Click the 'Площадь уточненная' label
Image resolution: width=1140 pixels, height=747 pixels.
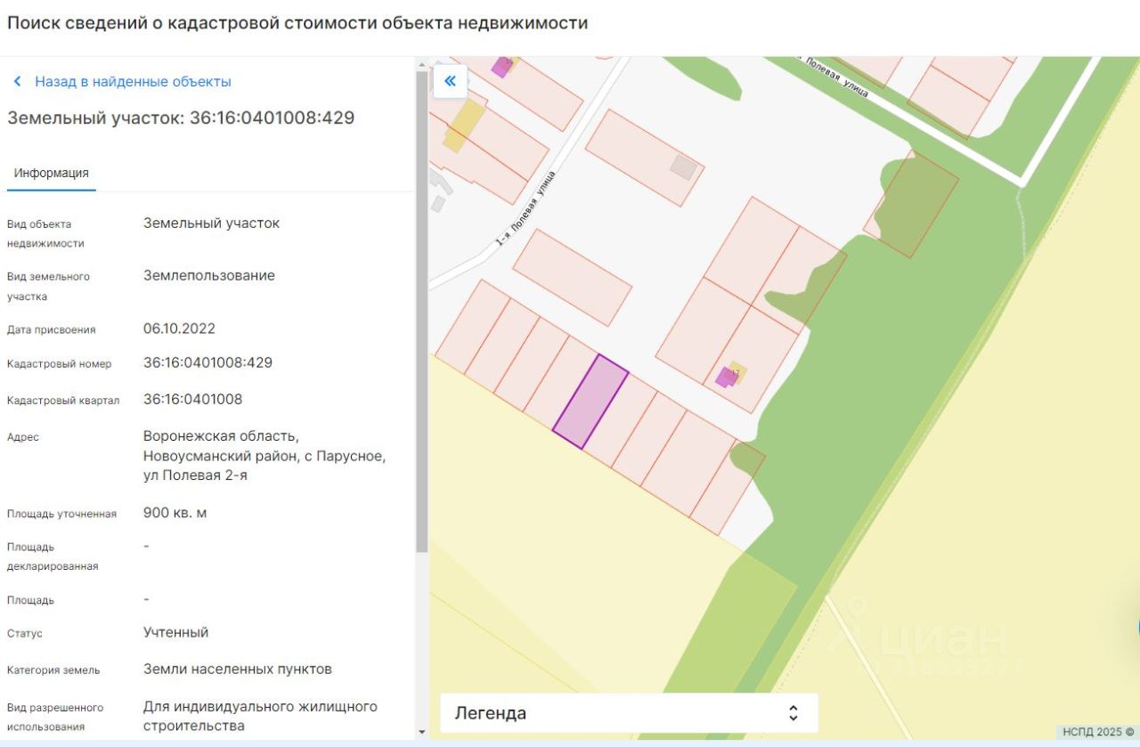pyautogui.click(x=61, y=514)
